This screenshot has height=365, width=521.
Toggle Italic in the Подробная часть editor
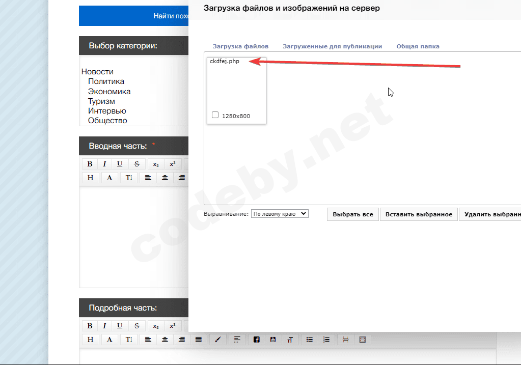pos(105,326)
